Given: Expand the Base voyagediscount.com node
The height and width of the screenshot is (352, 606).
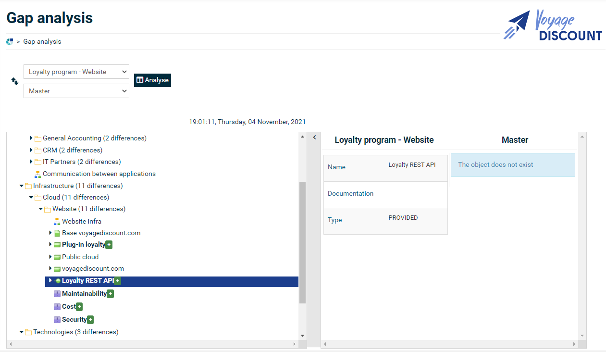Looking at the screenshot, I should click(x=50, y=233).
